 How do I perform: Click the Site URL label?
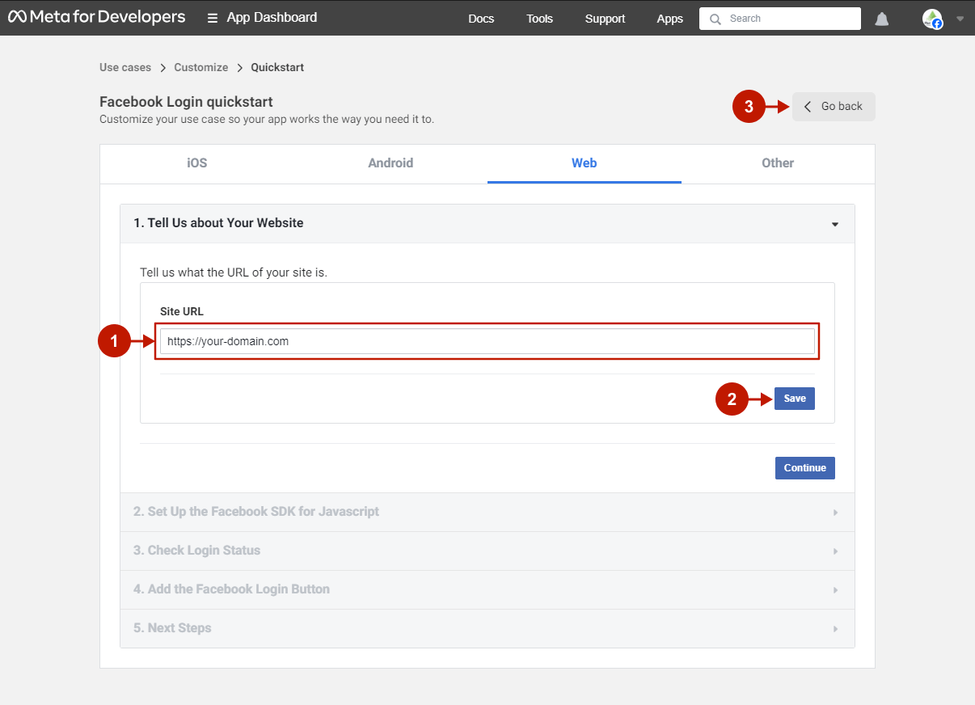pos(182,311)
